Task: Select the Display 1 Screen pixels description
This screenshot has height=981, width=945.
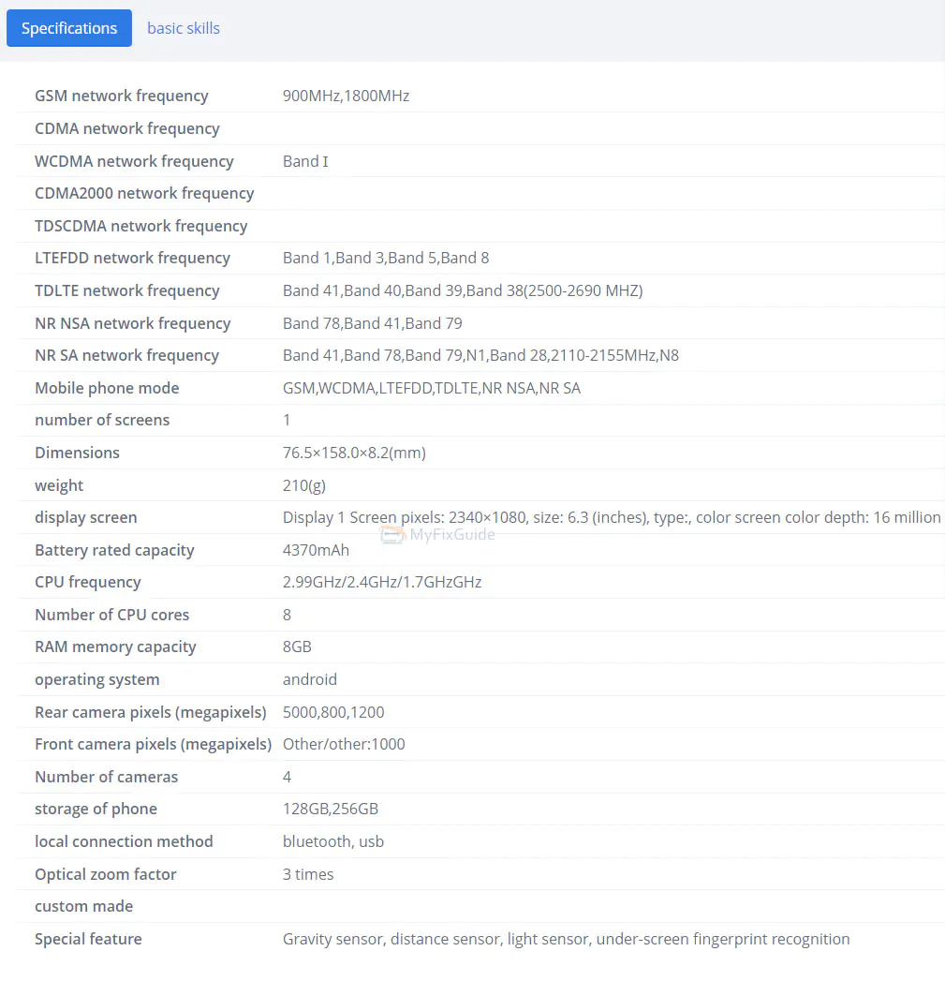Action: [612, 517]
